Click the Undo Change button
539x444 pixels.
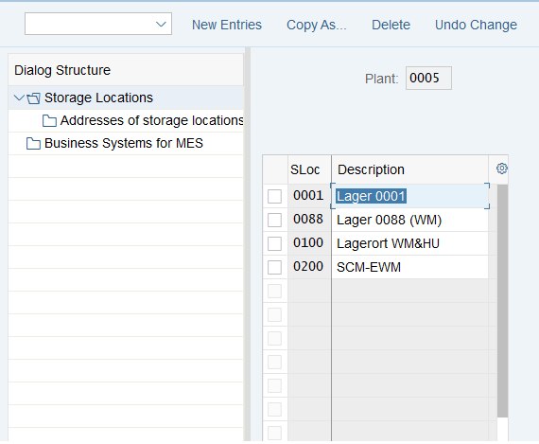[x=476, y=25]
